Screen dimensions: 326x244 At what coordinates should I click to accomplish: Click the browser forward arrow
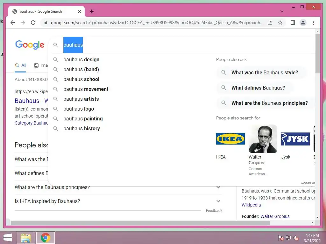23,23
